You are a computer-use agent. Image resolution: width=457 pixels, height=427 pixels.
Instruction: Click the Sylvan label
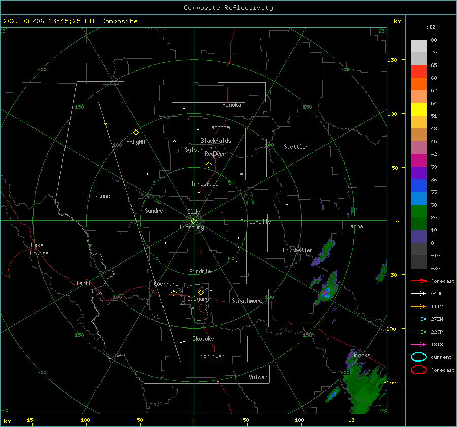(194, 150)
